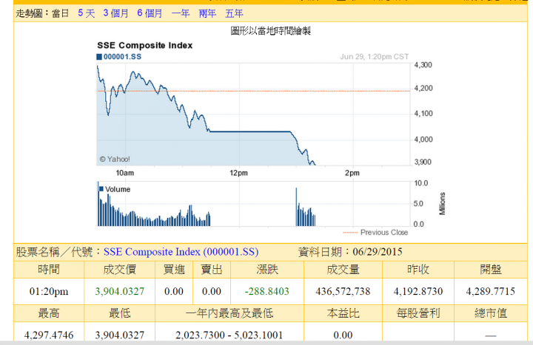Click the 0.00 本益比 value

click(x=343, y=335)
